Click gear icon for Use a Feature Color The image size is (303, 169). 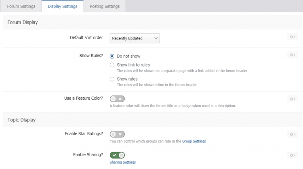click(292, 98)
